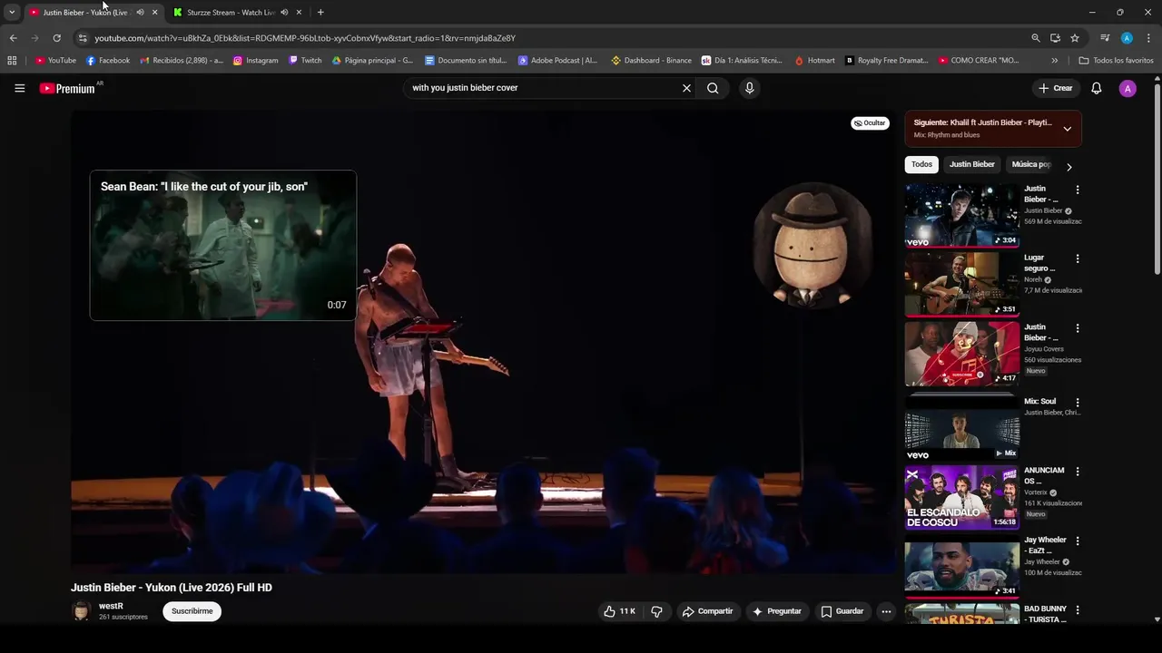Screen dimensions: 1162x653
Task: Open the Chrome profile avatar
Action: click(x=1127, y=38)
